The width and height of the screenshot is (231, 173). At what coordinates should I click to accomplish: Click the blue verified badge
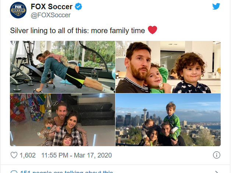pos(78,7)
